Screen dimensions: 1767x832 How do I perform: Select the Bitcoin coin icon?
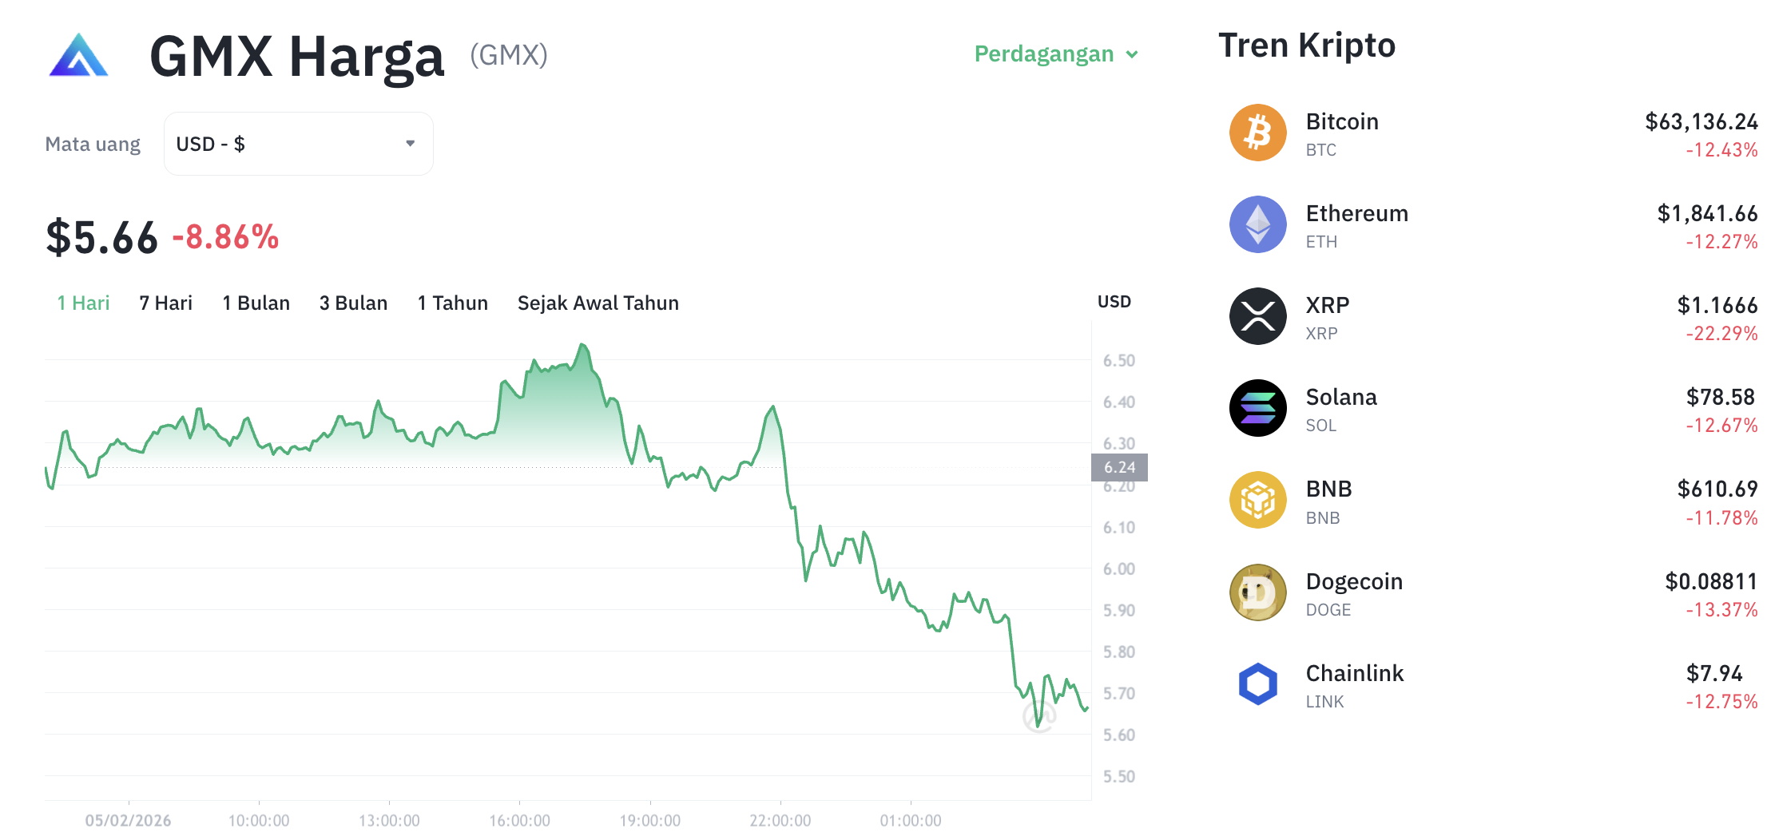tap(1257, 133)
